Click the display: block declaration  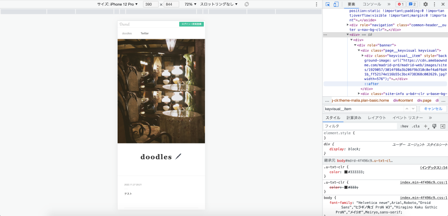pos(345,149)
